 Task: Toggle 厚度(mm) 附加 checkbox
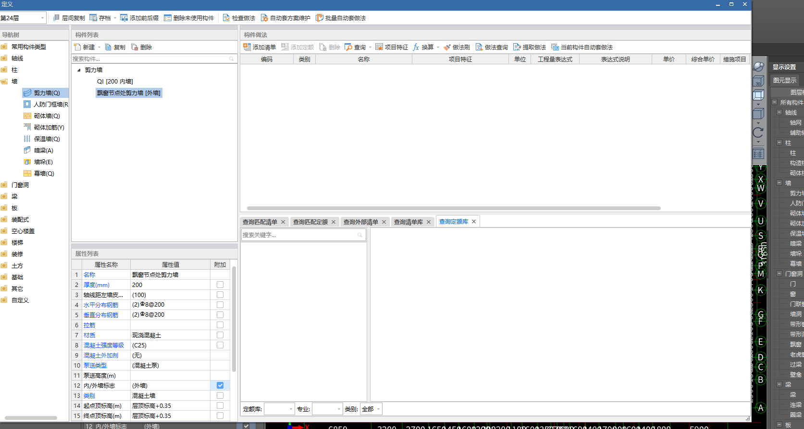[x=220, y=285]
